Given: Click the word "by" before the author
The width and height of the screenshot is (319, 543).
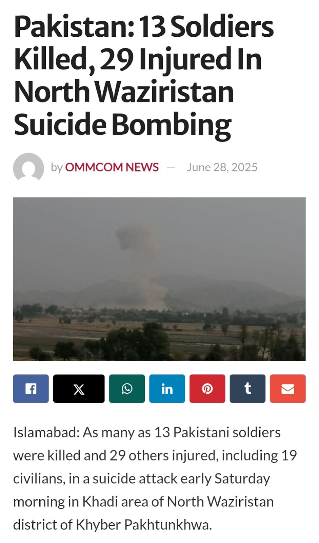Looking at the screenshot, I should pyautogui.click(x=57, y=168).
